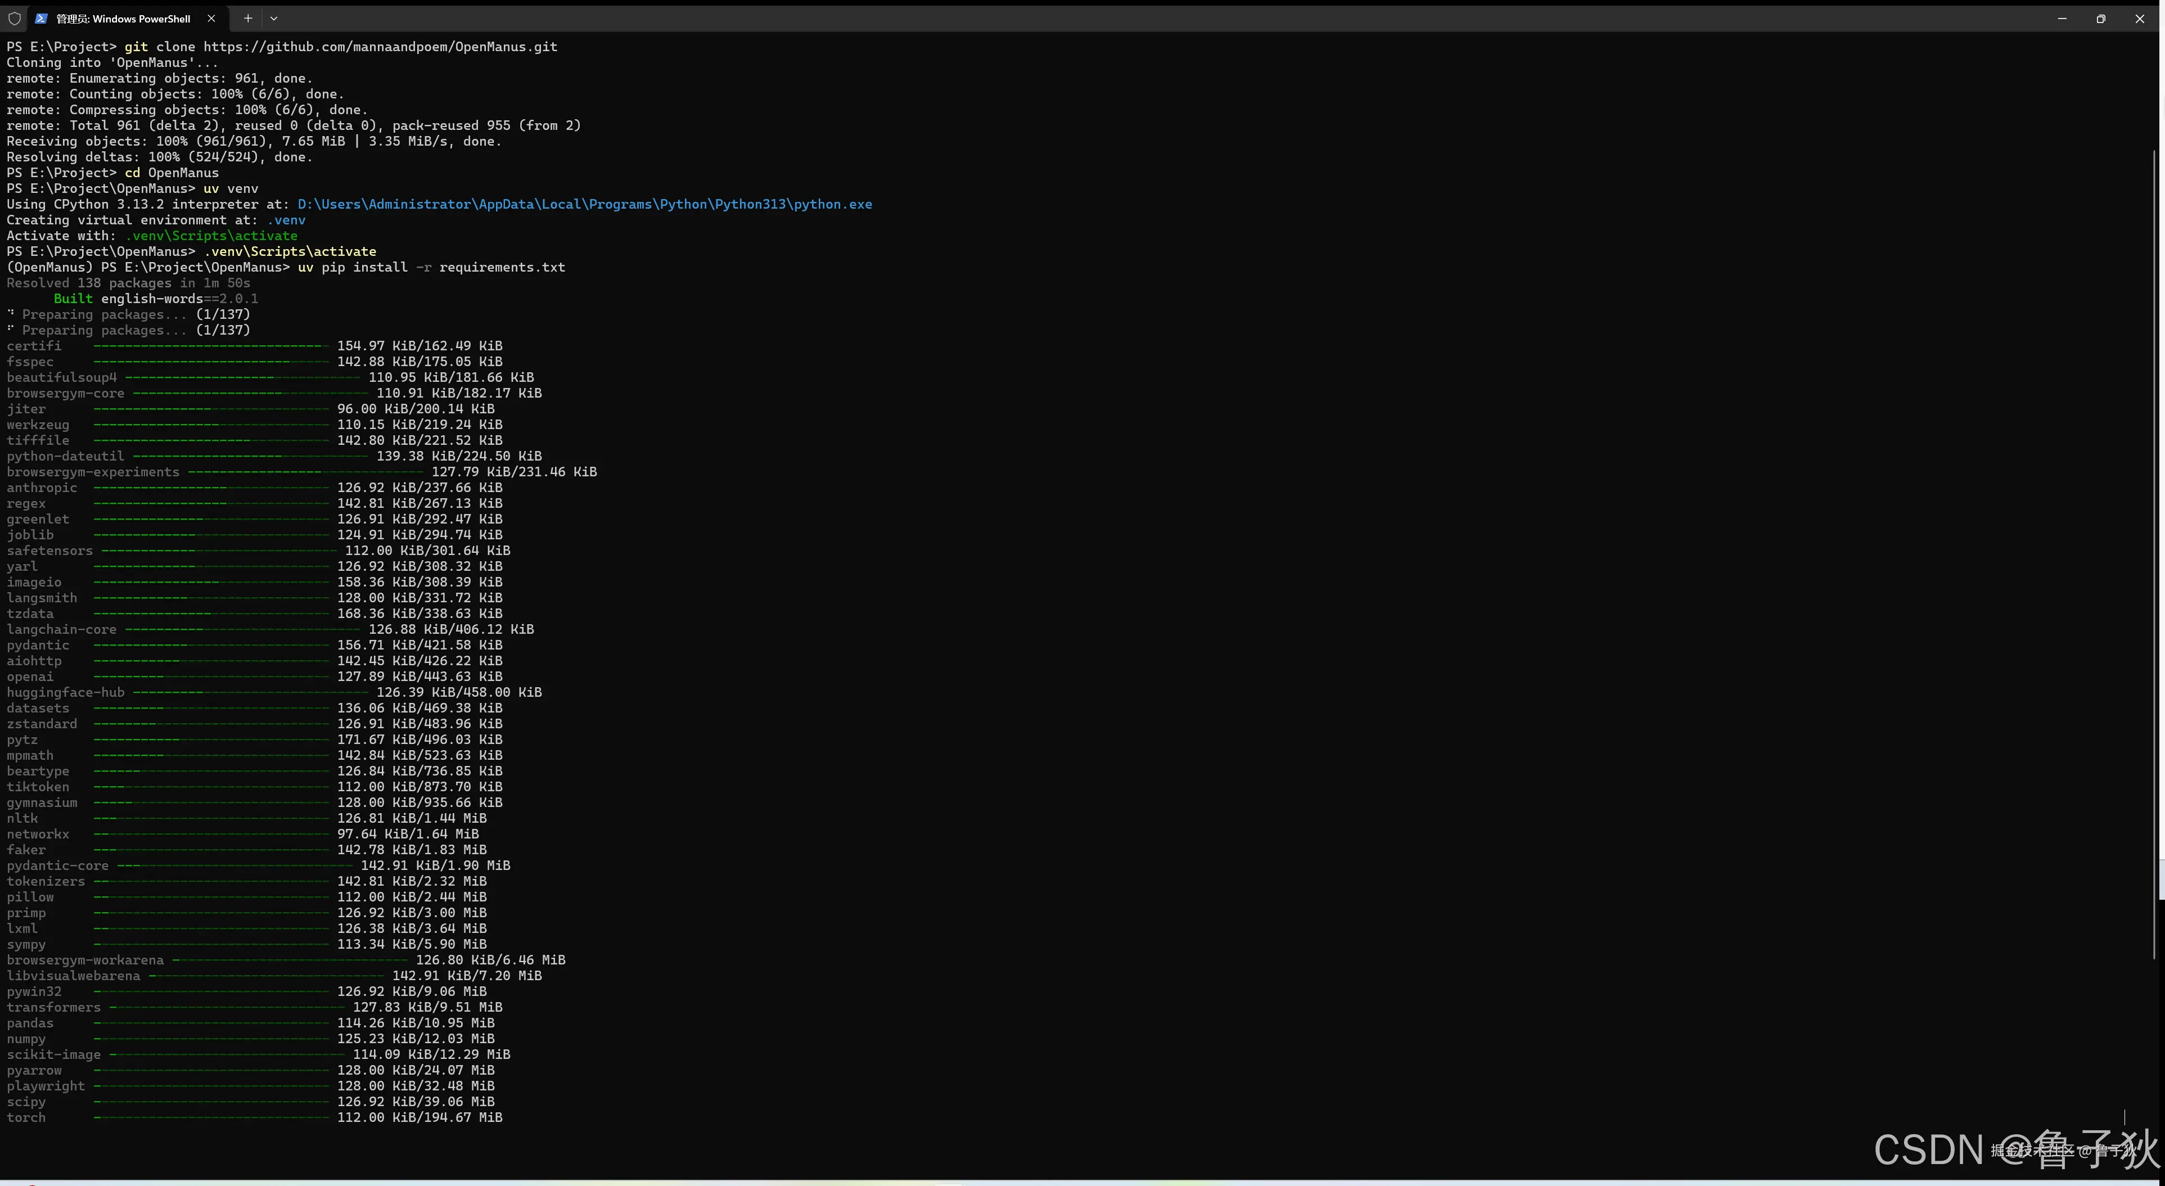Select the 管理员: Windows PowerShell tab

123,19
